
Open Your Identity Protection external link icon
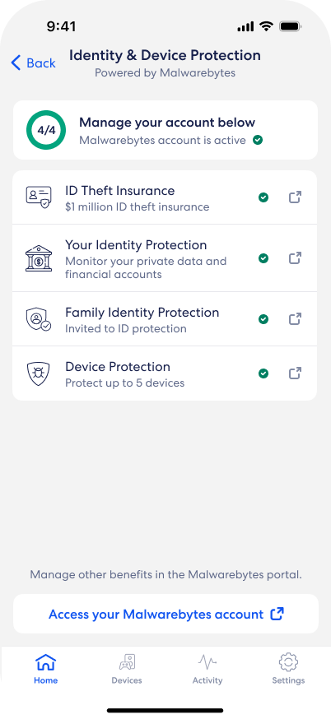click(x=295, y=258)
